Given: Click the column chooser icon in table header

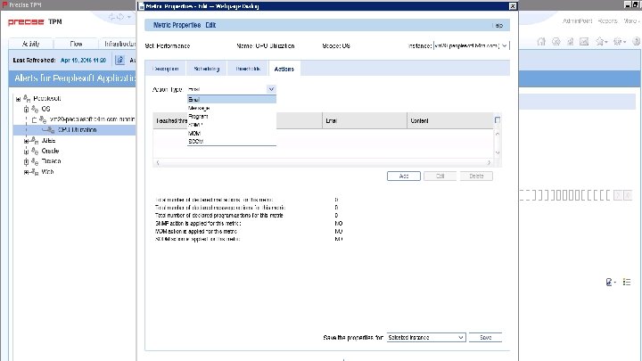Looking at the screenshot, I should pos(497,120).
